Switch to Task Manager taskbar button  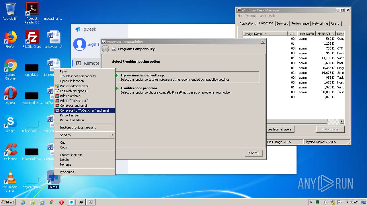pyautogui.click(x=81, y=202)
